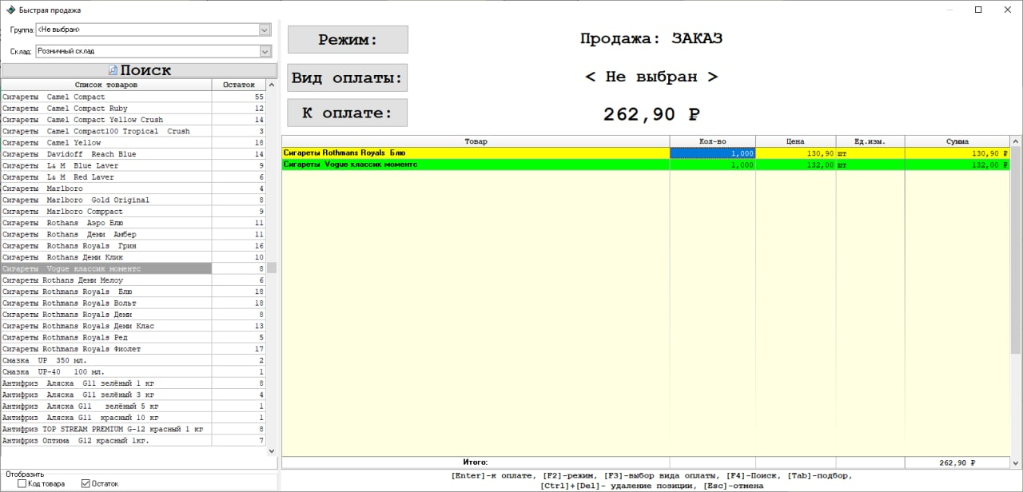The height and width of the screenshot is (492, 1023).
Task: Select Сигареты Rothans Royals Грин
Action: tap(133, 246)
